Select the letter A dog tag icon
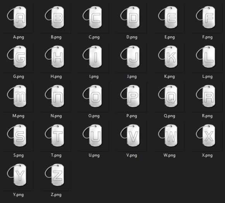225x203 pixels. (x=17, y=17)
